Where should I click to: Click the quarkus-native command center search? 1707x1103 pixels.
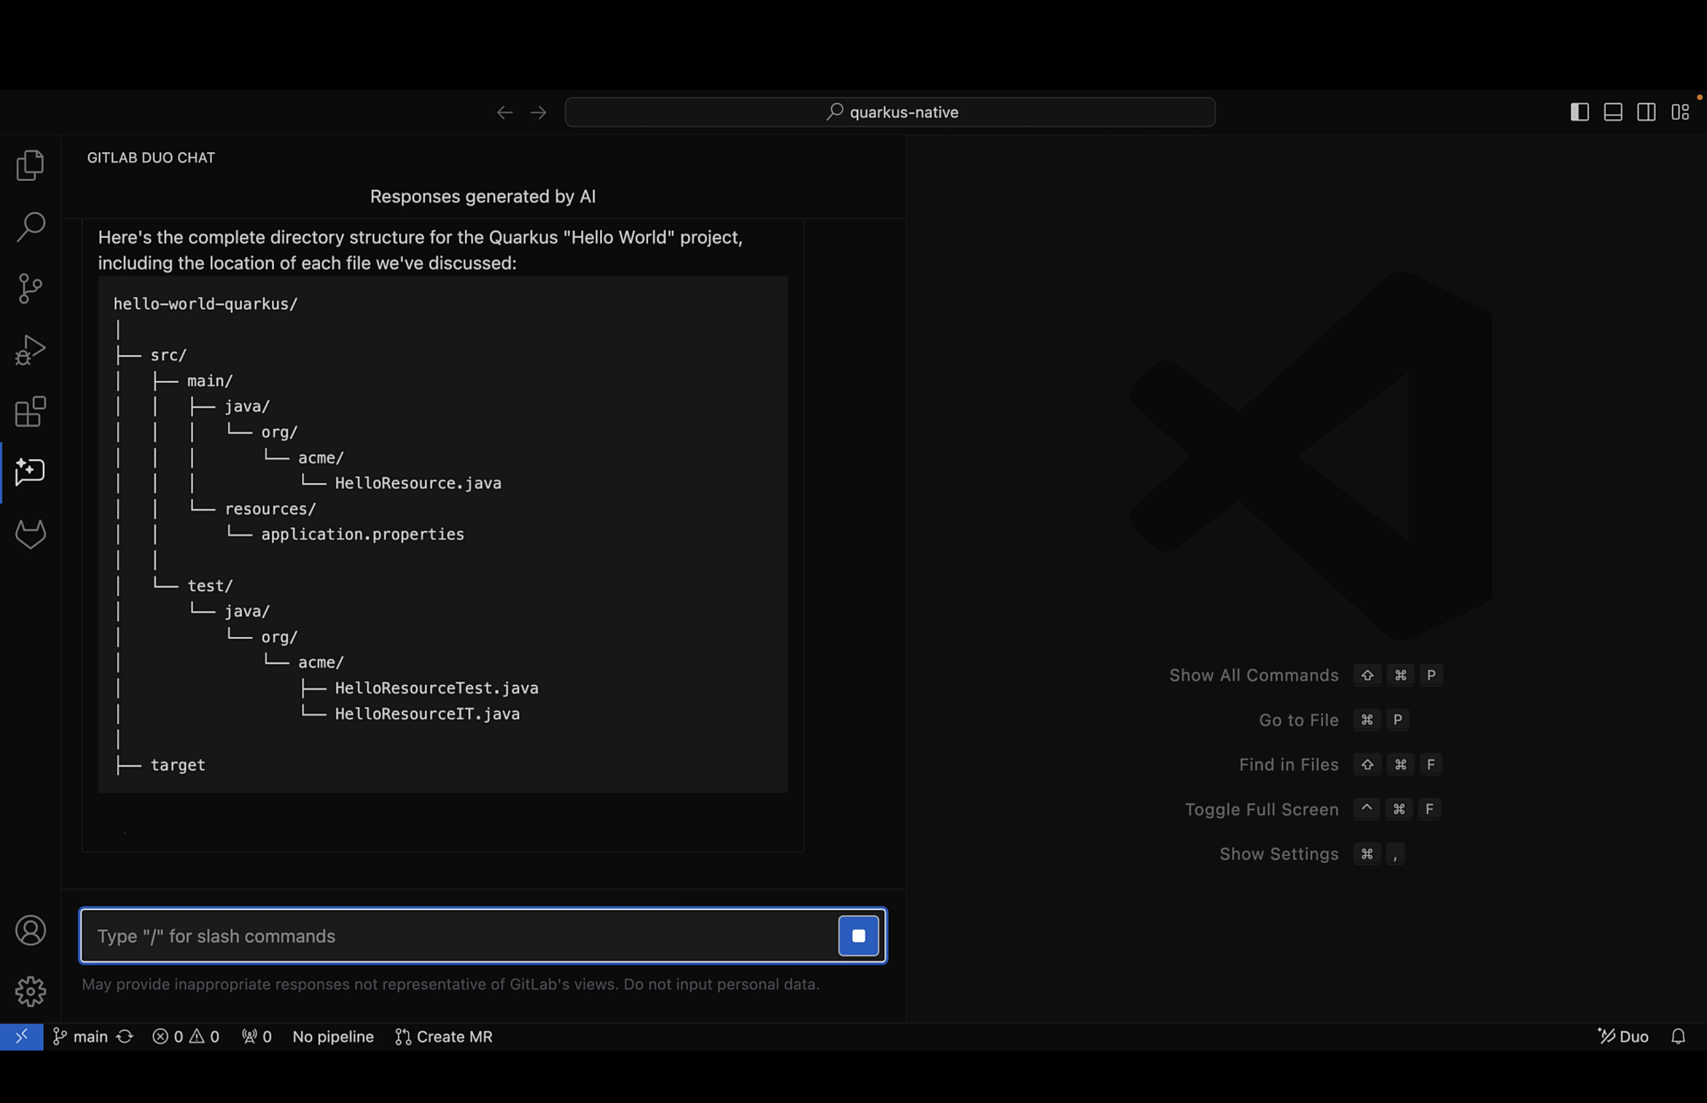(889, 112)
